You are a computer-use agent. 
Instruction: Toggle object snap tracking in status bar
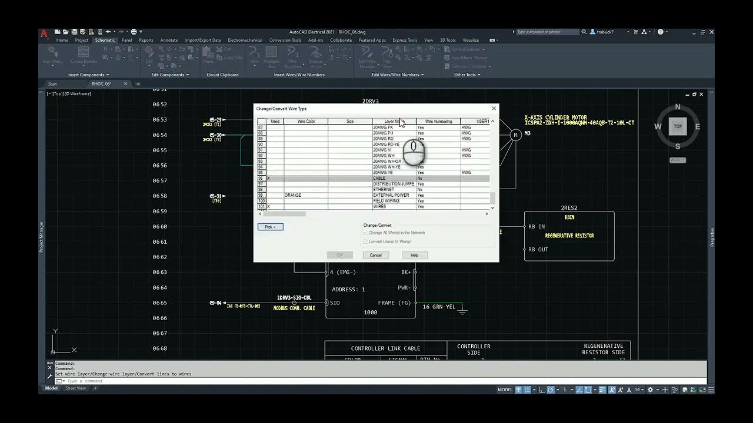[x=579, y=390]
